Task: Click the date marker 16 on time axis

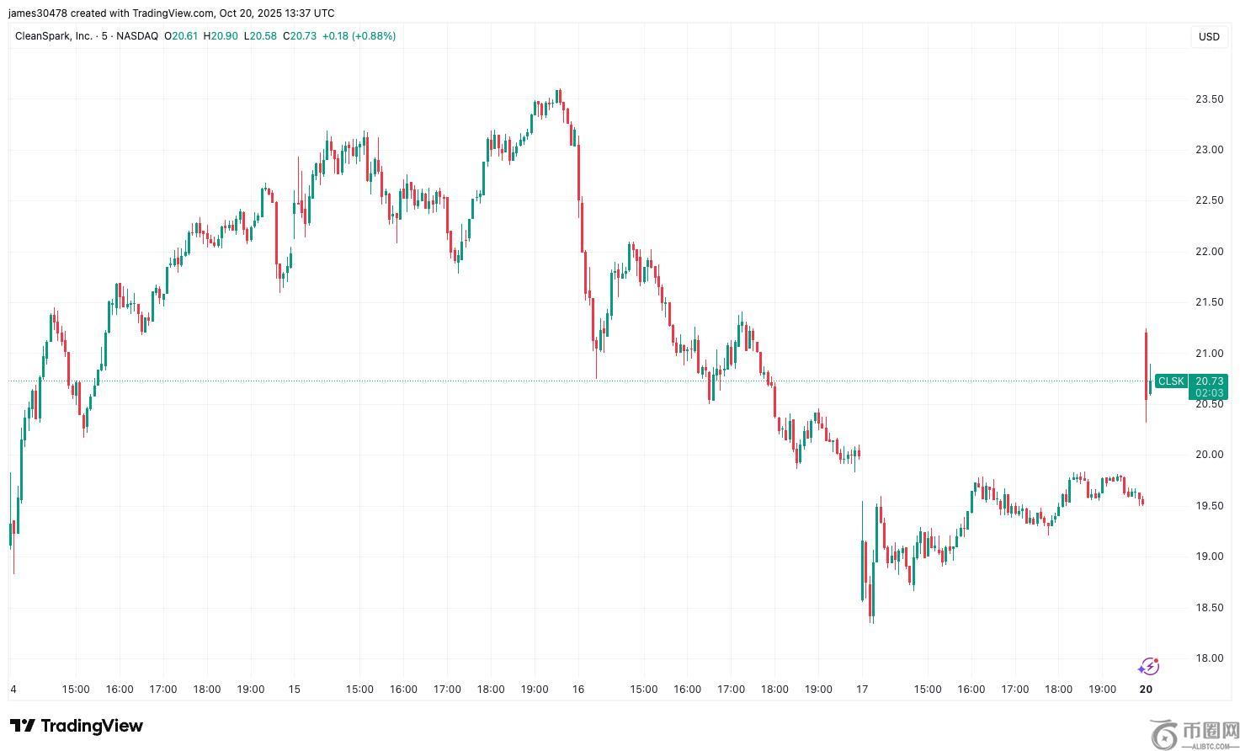Action: click(577, 689)
